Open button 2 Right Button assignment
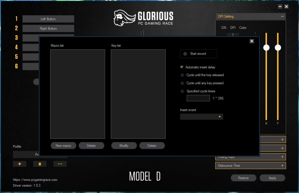Viewport: 299px width, 193px height. tap(48, 28)
